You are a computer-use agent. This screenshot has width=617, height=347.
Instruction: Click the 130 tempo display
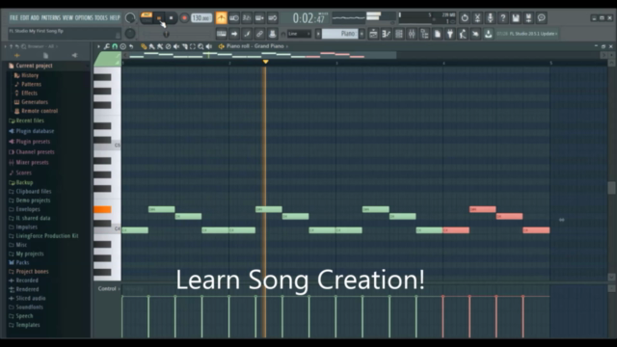pos(201,18)
